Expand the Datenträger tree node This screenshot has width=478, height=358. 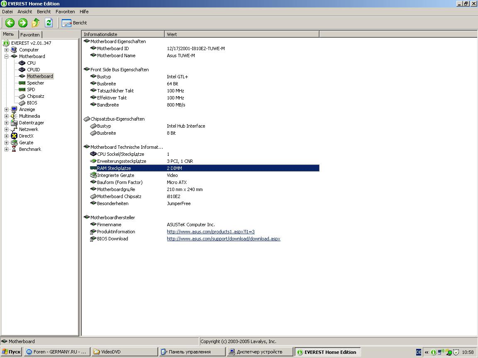tap(6, 123)
